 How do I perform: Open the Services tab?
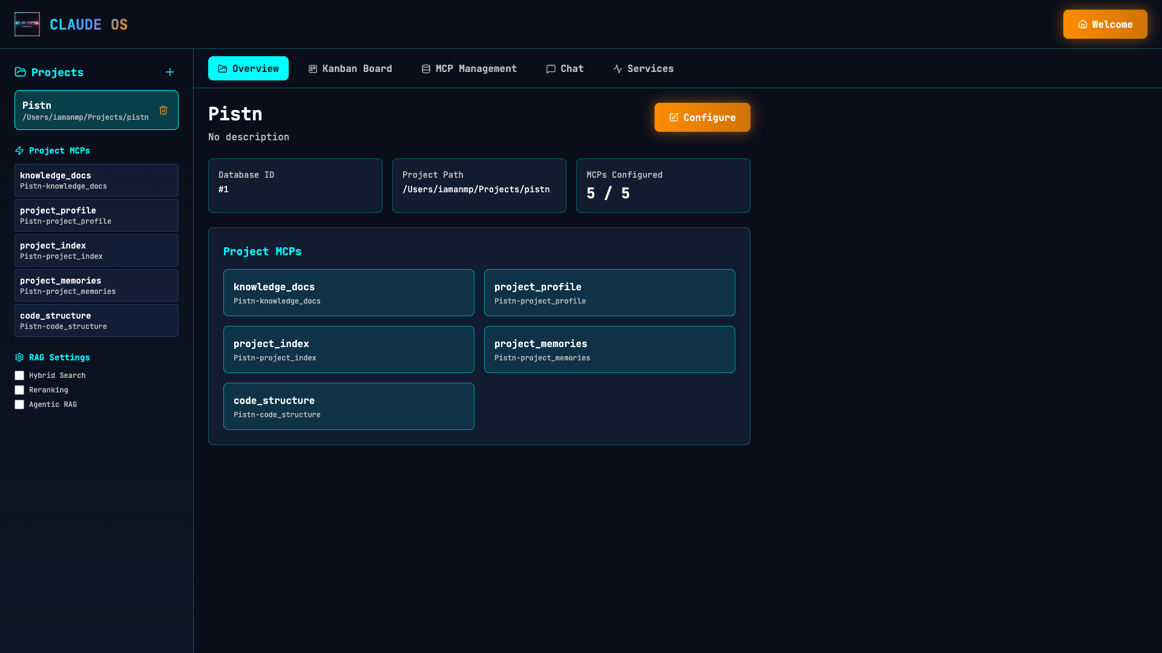click(x=643, y=68)
